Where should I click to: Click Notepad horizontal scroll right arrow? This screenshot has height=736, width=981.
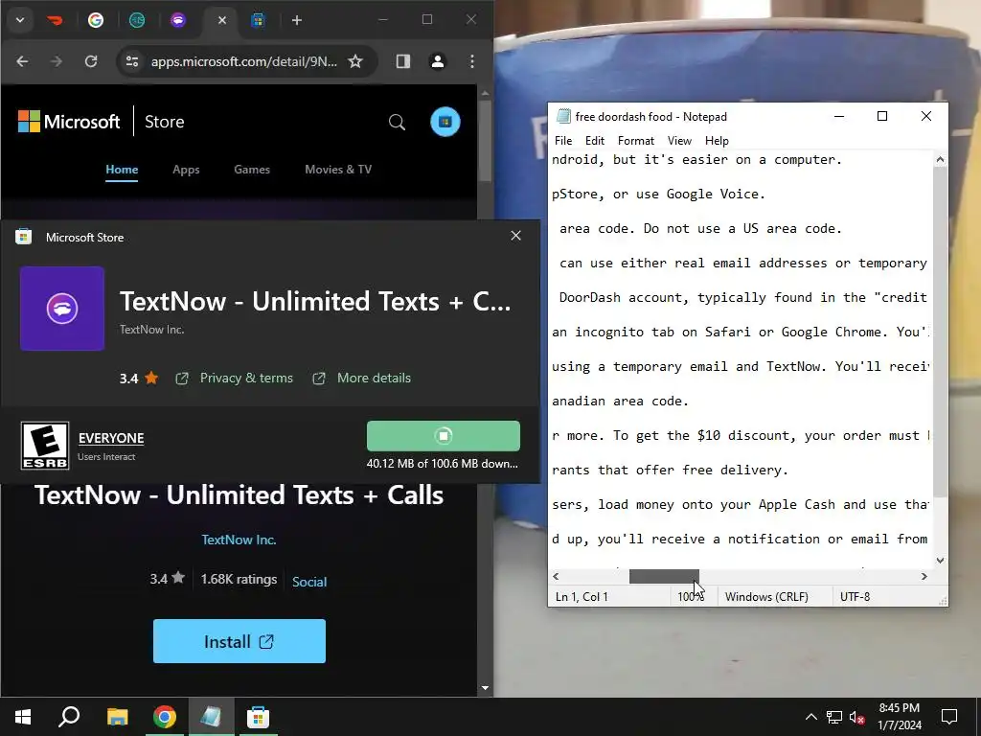tap(924, 576)
